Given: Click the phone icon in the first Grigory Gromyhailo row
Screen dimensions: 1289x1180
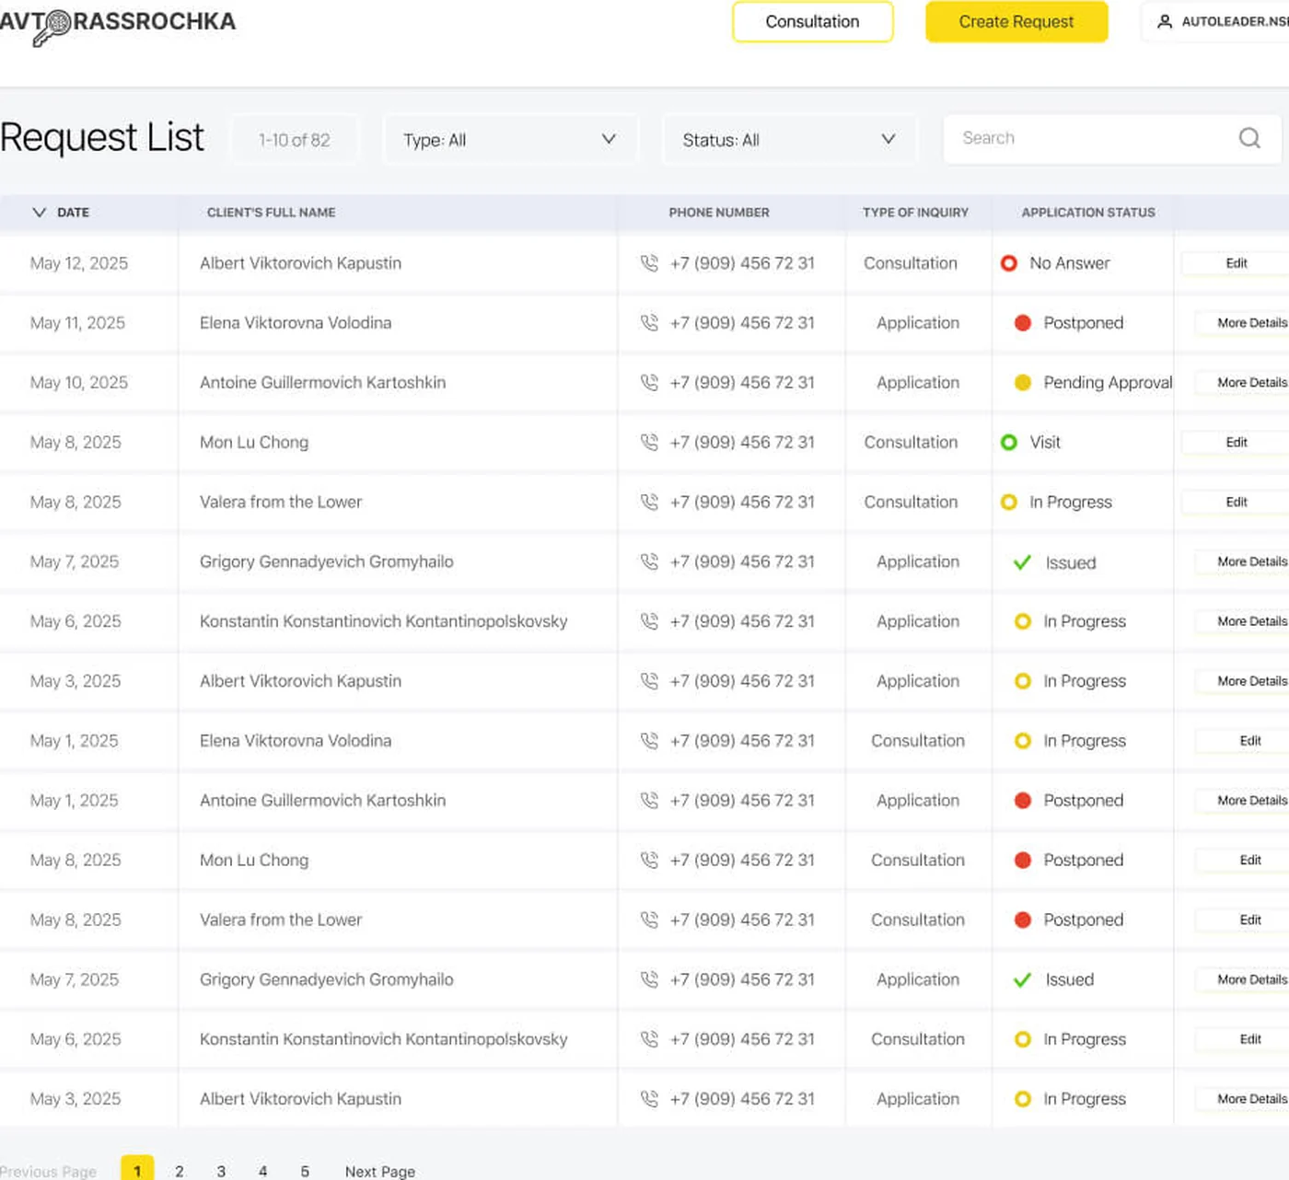Looking at the screenshot, I should click(x=649, y=561).
